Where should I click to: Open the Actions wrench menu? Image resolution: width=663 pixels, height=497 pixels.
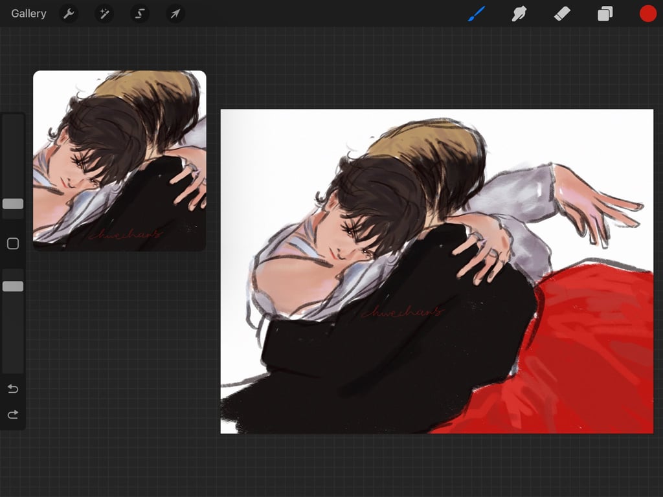click(x=69, y=14)
